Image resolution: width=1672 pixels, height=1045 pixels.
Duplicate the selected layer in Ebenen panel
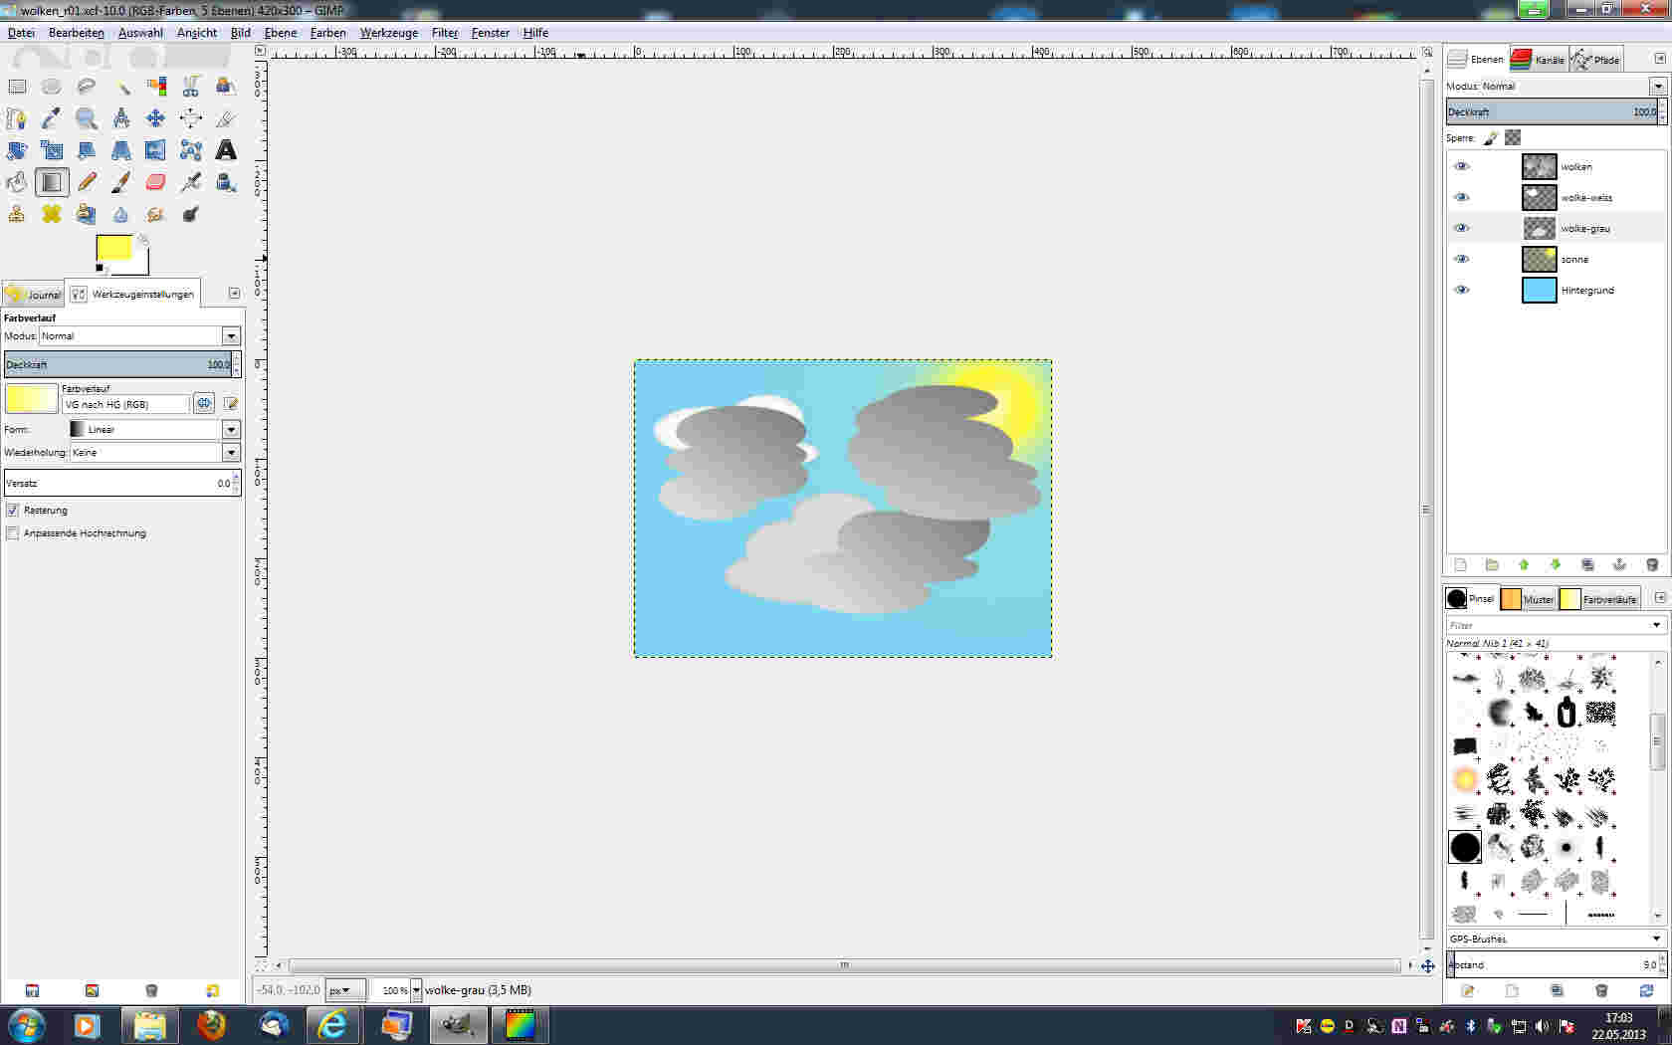pos(1587,564)
